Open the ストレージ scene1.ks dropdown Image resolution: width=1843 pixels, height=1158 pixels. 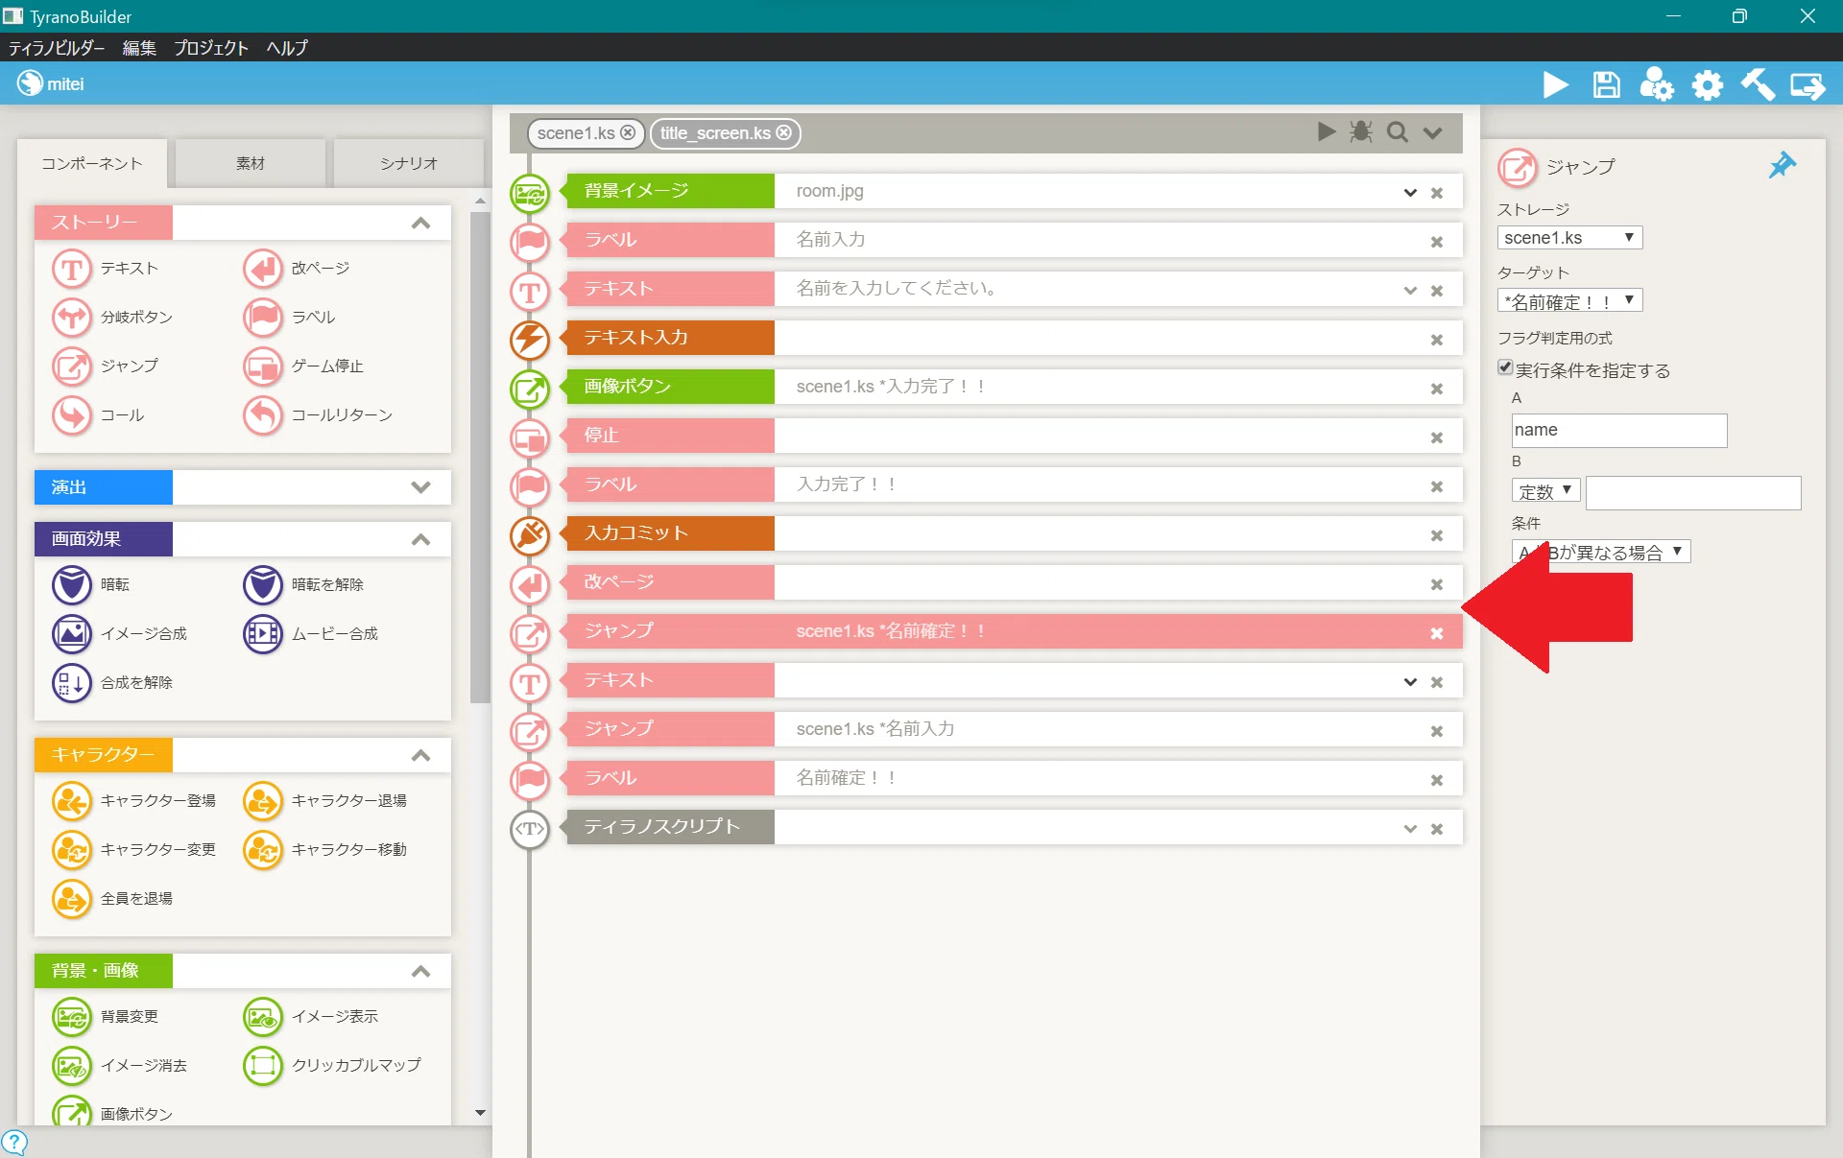click(x=1569, y=238)
